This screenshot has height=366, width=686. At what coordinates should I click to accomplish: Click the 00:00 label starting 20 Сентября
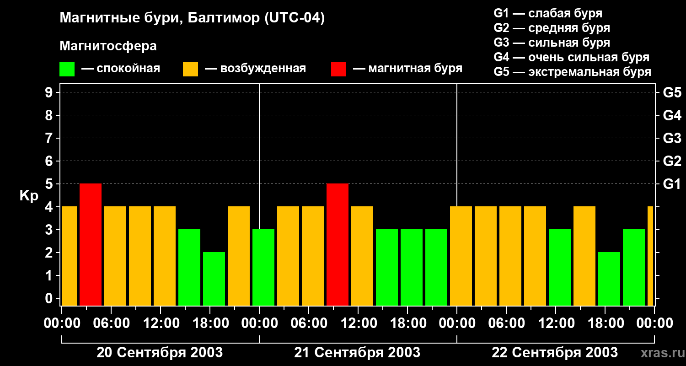[x=62, y=323]
